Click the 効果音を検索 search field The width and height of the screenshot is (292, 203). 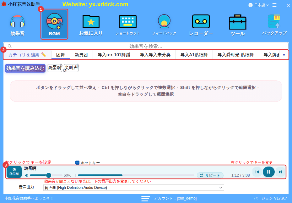pos(146,46)
